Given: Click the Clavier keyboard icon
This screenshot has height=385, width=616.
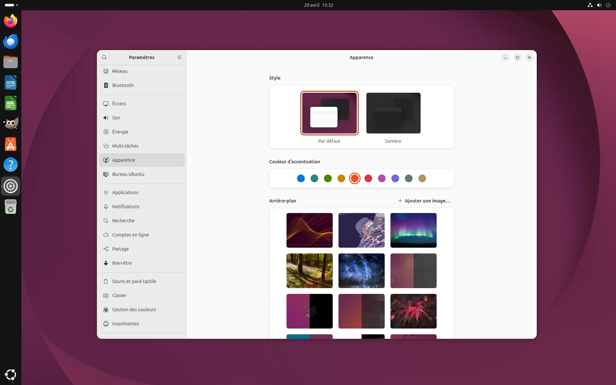Looking at the screenshot, I should click(x=106, y=295).
